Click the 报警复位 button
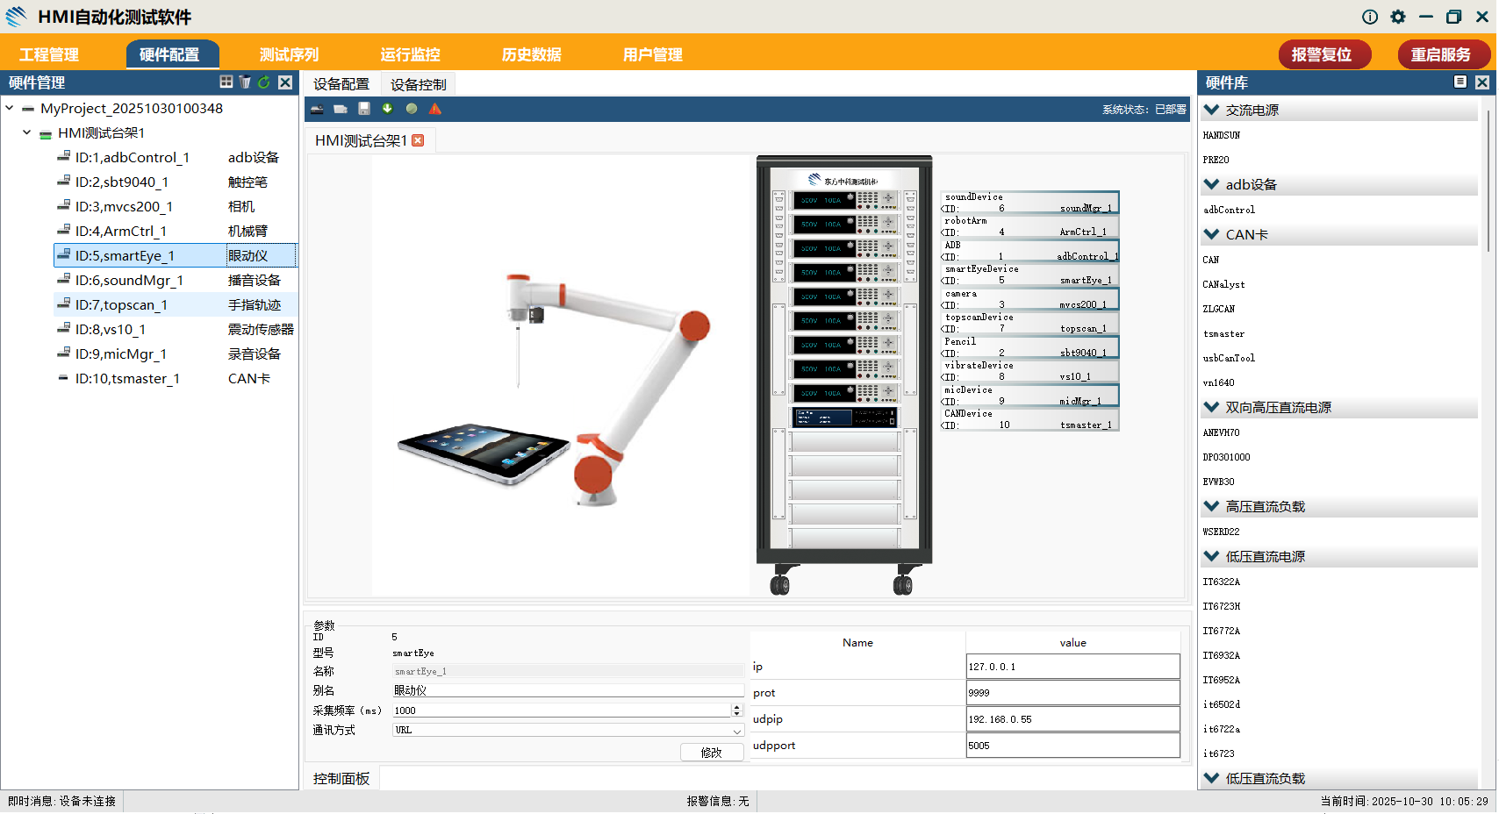The image size is (1499, 814). 1323,54
